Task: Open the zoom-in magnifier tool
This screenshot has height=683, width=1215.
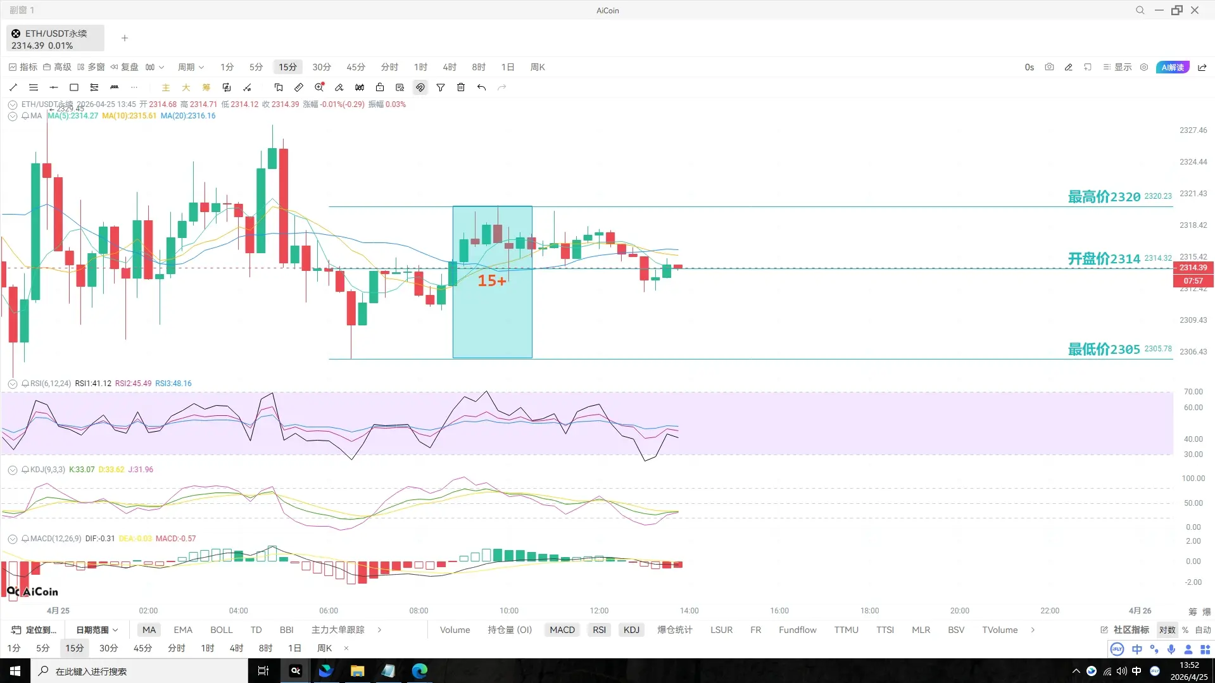Action: tap(319, 87)
